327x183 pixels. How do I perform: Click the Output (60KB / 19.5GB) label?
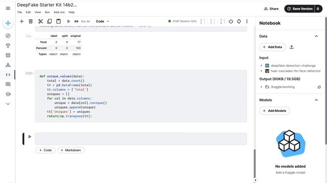coord(279,79)
